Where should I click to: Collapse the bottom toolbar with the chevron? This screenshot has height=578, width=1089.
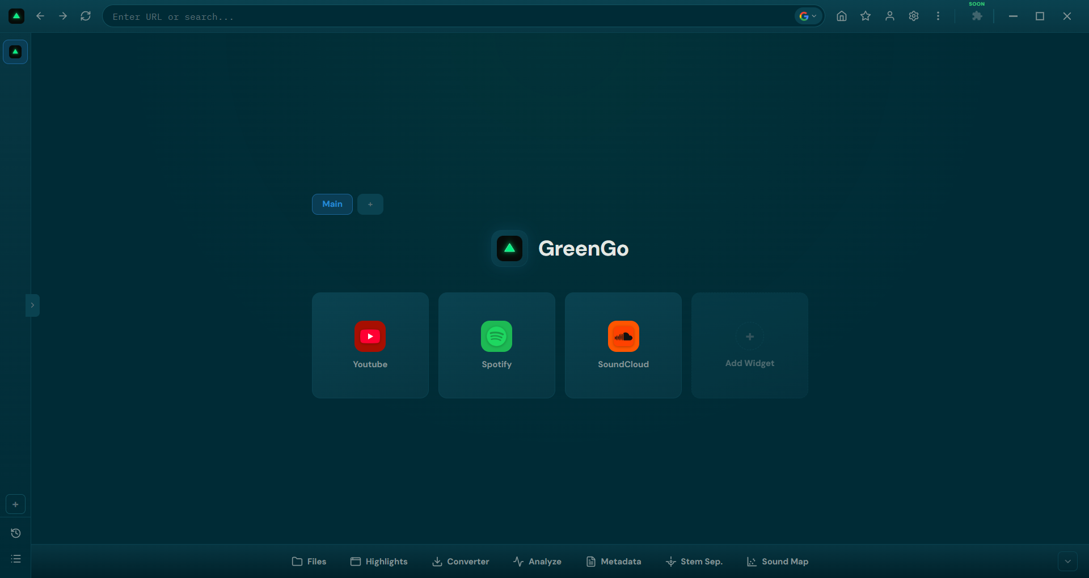tap(1067, 562)
